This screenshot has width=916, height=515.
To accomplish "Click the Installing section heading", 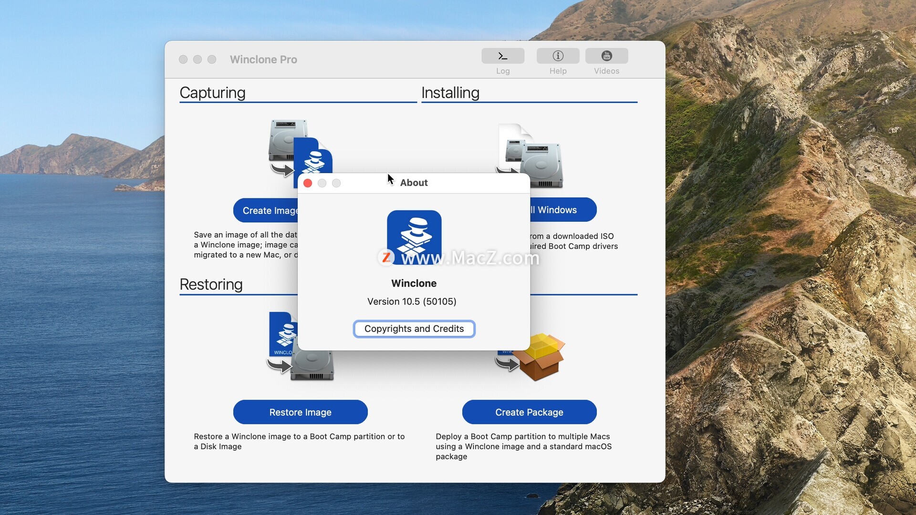I will pos(450,93).
